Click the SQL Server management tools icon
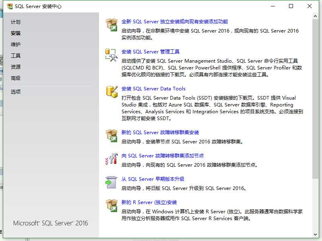The height and width of the screenshot is (241, 322). tap(111, 55)
